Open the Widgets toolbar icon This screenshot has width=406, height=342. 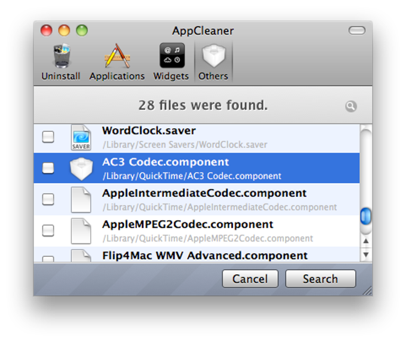[172, 56]
